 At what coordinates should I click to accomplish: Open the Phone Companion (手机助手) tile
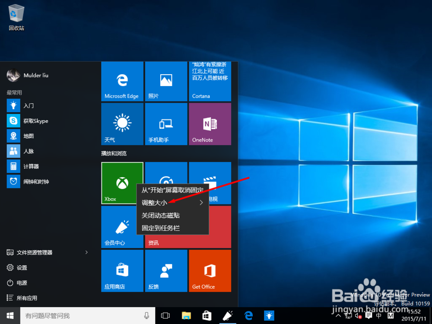point(166,124)
